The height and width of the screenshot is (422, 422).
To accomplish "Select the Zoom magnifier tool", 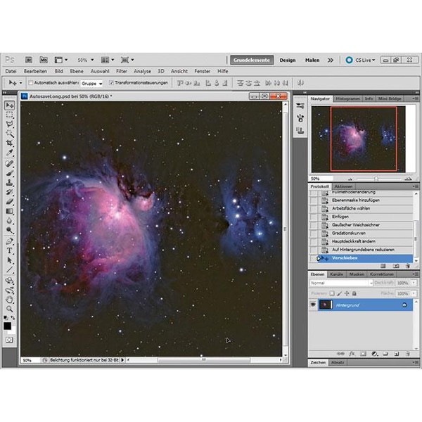I will [10, 308].
